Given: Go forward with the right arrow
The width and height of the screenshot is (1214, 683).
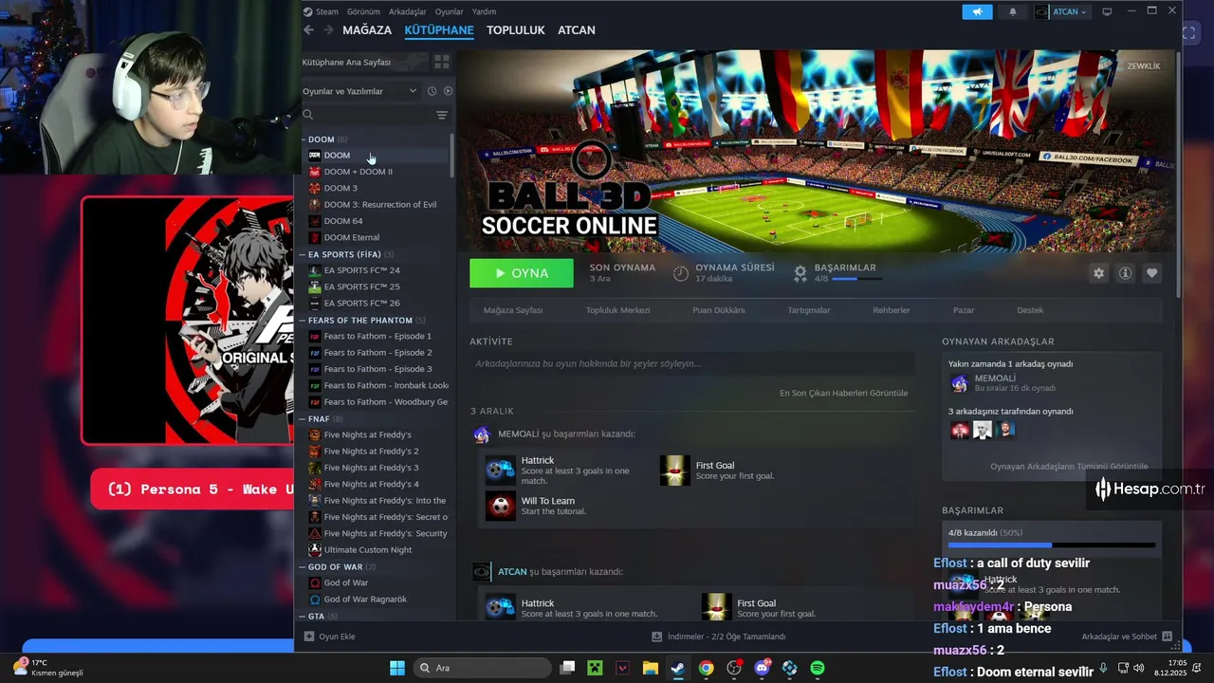Looking at the screenshot, I should [328, 30].
